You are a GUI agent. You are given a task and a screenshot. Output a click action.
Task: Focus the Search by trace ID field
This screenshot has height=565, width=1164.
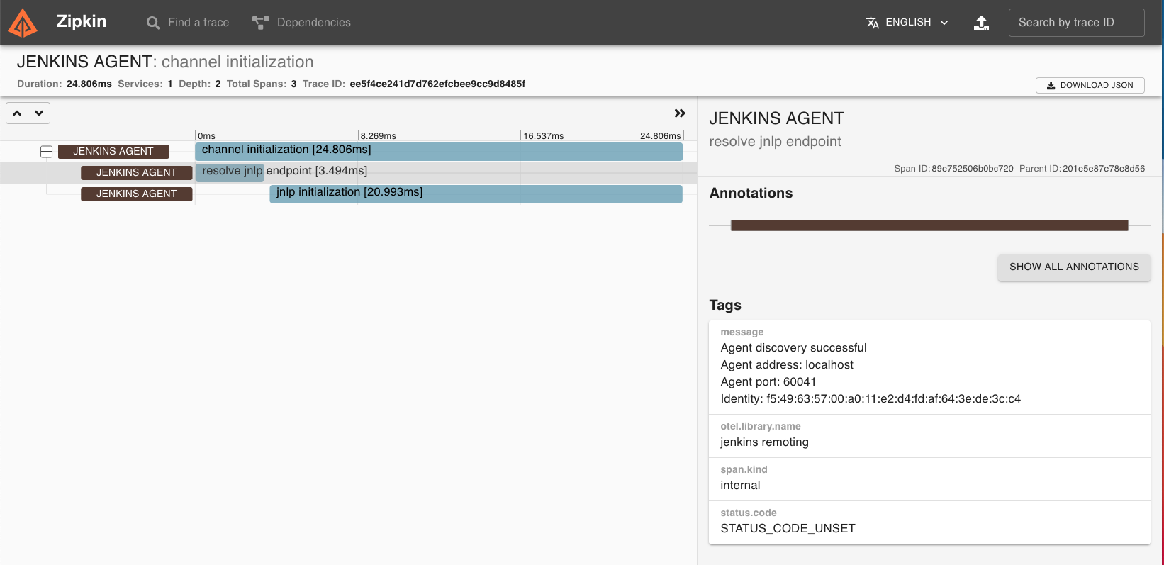[1076, 23]
